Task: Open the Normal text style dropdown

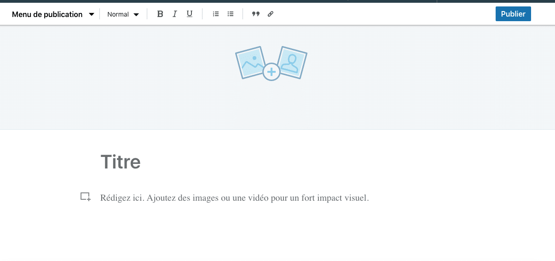Action: pyautogui.click(x=123, y=14)
